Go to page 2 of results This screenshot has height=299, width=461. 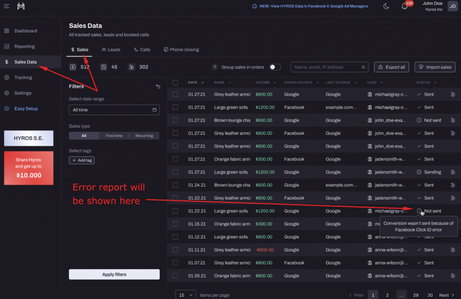click(387, 295)
